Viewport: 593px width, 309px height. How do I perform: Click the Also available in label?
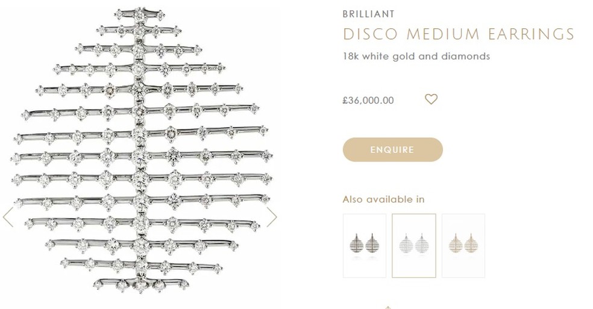tap(383, 199)
